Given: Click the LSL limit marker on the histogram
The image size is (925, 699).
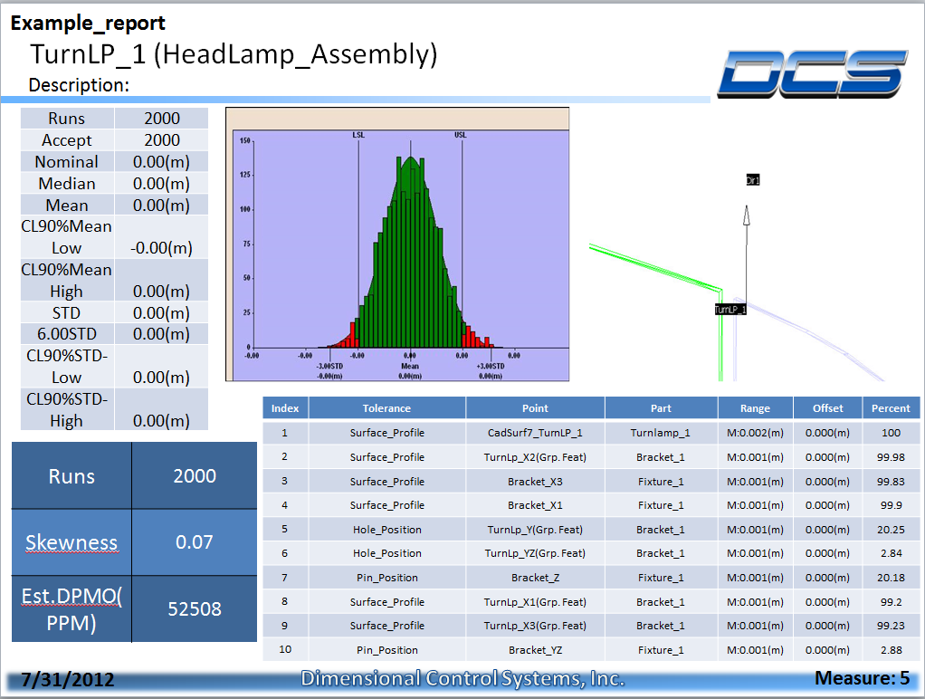Looking at the screenshot, I should [358, 136].
